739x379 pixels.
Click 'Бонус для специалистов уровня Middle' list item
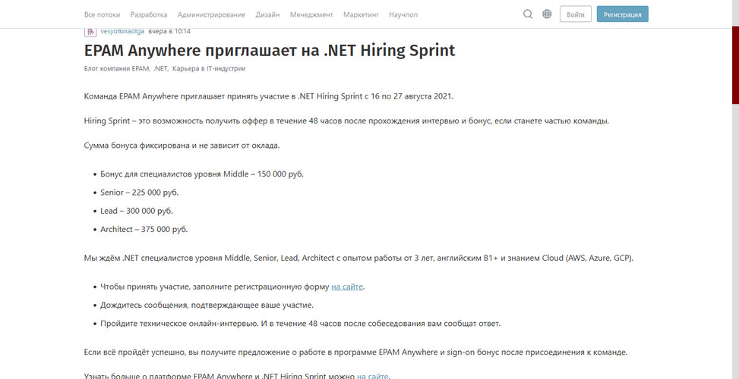point(202,174)
